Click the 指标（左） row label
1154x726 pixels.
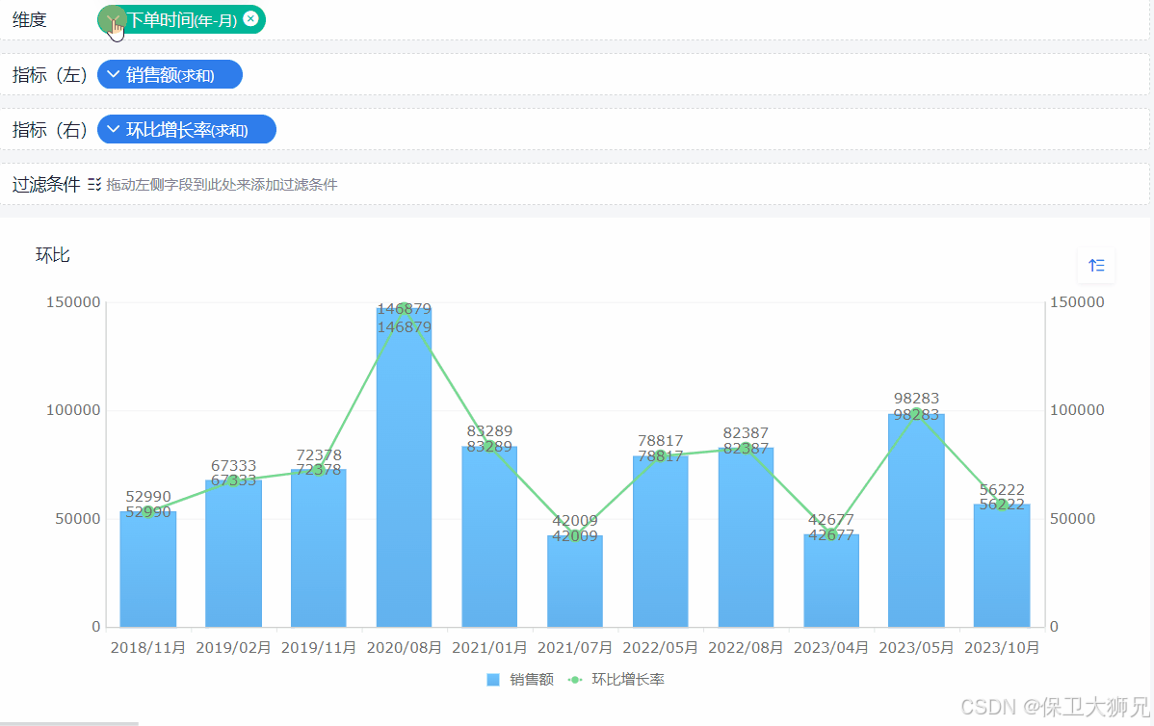[50, 74]
